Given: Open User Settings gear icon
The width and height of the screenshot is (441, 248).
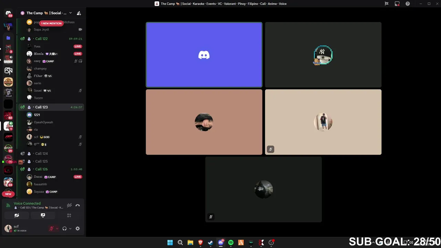Looking at the screenshot, I should [78, 228].
